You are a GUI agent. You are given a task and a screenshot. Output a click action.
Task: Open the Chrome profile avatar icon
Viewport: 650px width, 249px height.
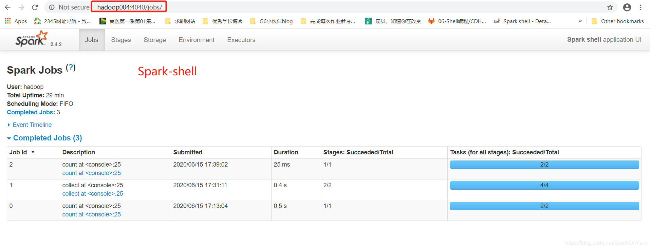tap(627, 7)
